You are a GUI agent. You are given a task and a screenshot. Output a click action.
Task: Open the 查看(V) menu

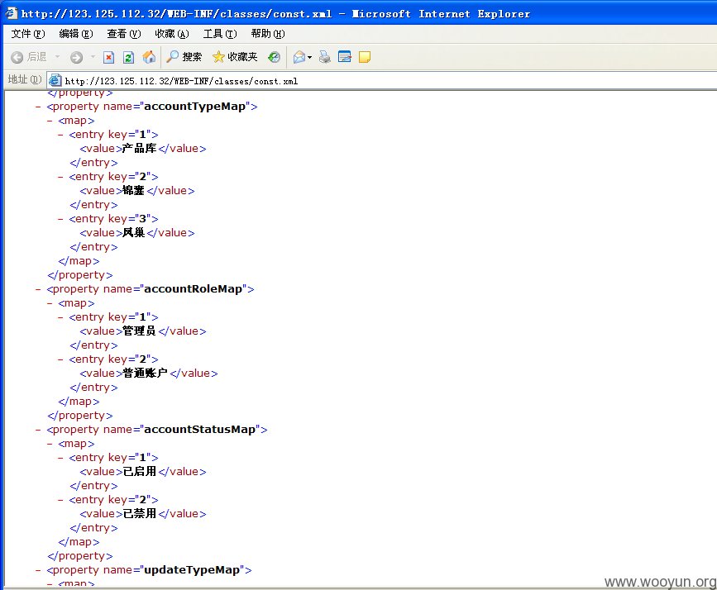coord(124,34)
